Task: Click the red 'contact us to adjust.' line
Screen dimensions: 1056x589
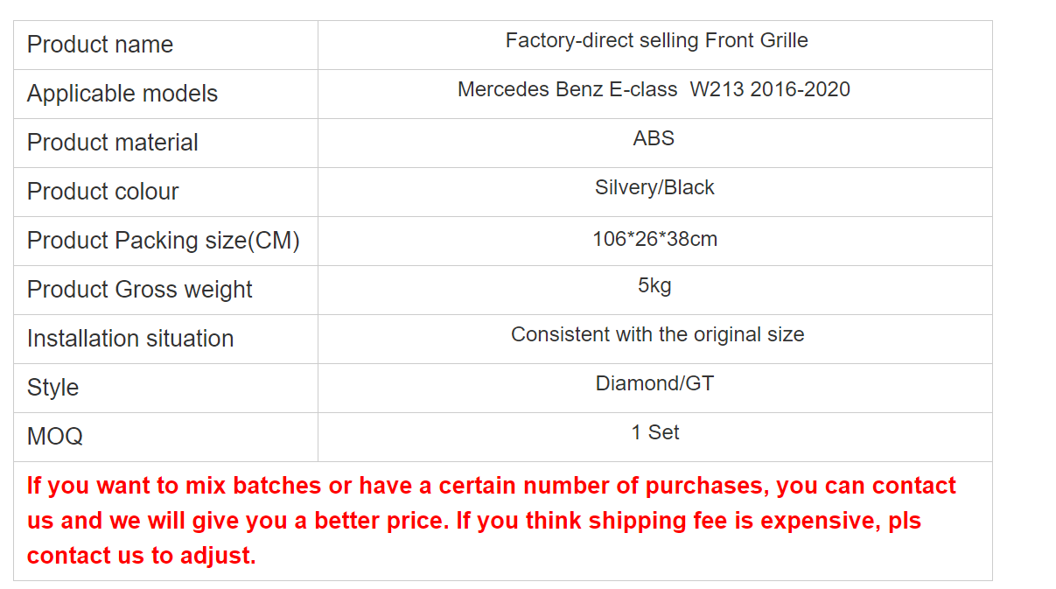Action: click(x=142, y=555)
